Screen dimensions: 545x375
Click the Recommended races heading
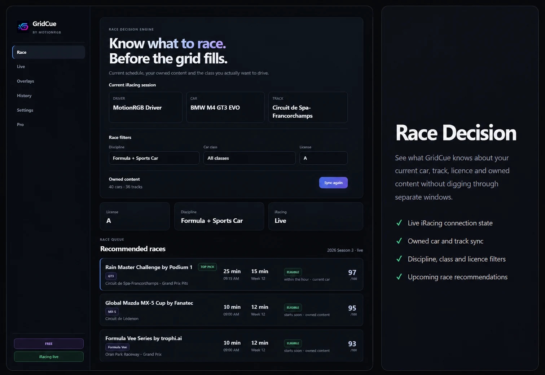pyautogui.click(x=133, y=249)
